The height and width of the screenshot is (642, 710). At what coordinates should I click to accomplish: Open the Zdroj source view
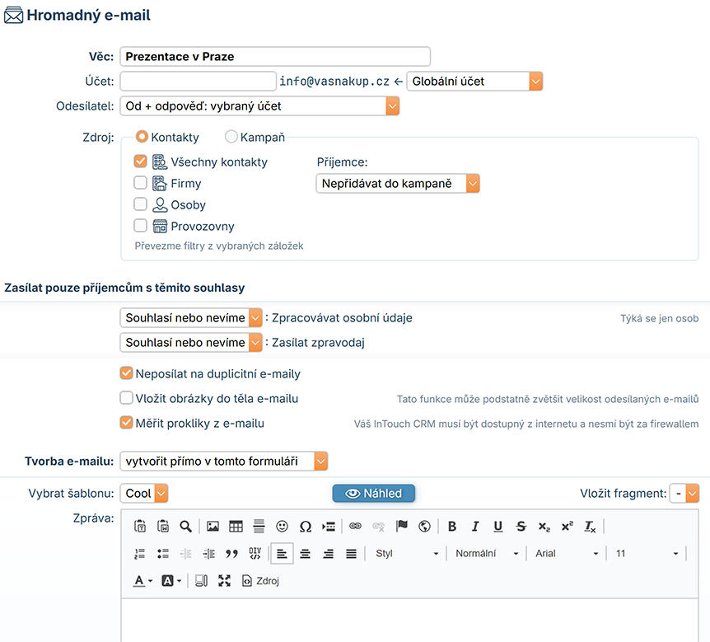260,580
